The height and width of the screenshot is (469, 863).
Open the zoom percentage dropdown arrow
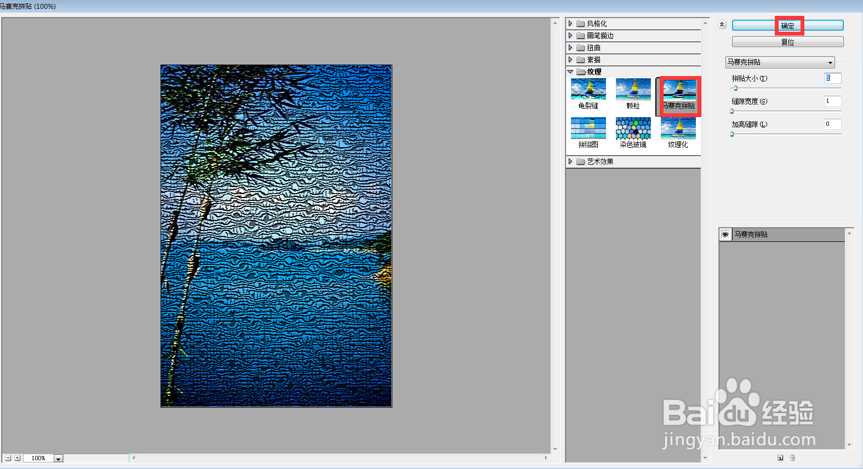pos(58,459)
